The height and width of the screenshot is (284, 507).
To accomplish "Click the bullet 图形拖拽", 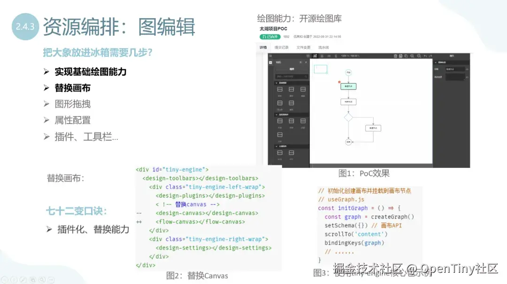I will [72, 104].
